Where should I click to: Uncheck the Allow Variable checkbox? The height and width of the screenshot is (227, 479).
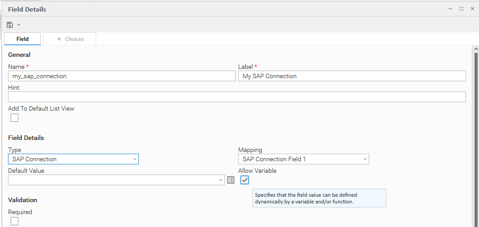coord(245,180)
